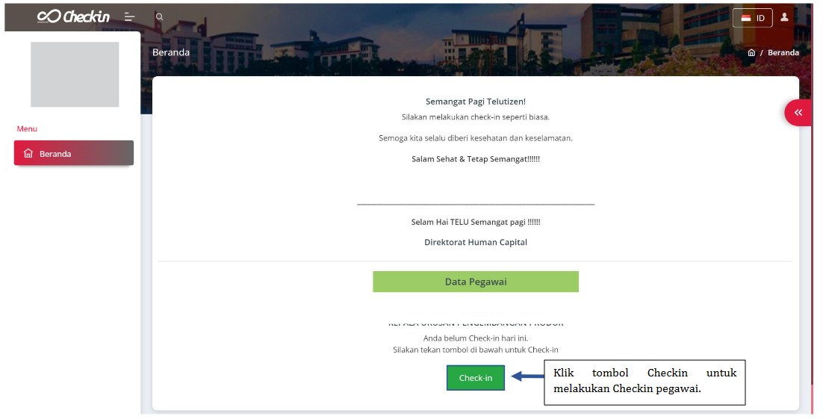The width and height of the screenshot is (823, 419).
Task: Click the gray profile photo placeholder
Action: click(x=75, y=74)
